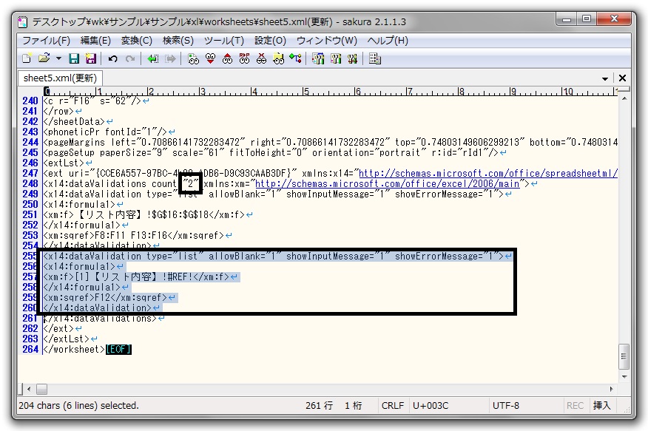Open Replace dialog with REP icon
This screenshot has height=431, width=648.
click(244, 58)
